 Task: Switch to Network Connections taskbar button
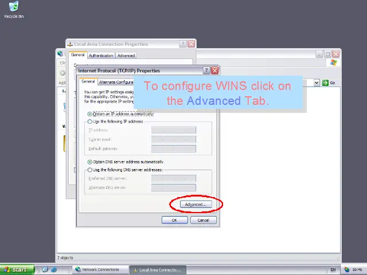[x=100, y=270]
